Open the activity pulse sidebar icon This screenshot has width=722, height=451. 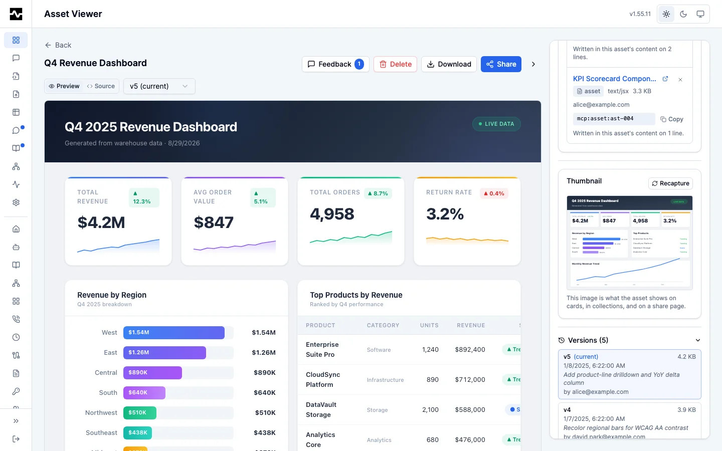tap(16, 184)
